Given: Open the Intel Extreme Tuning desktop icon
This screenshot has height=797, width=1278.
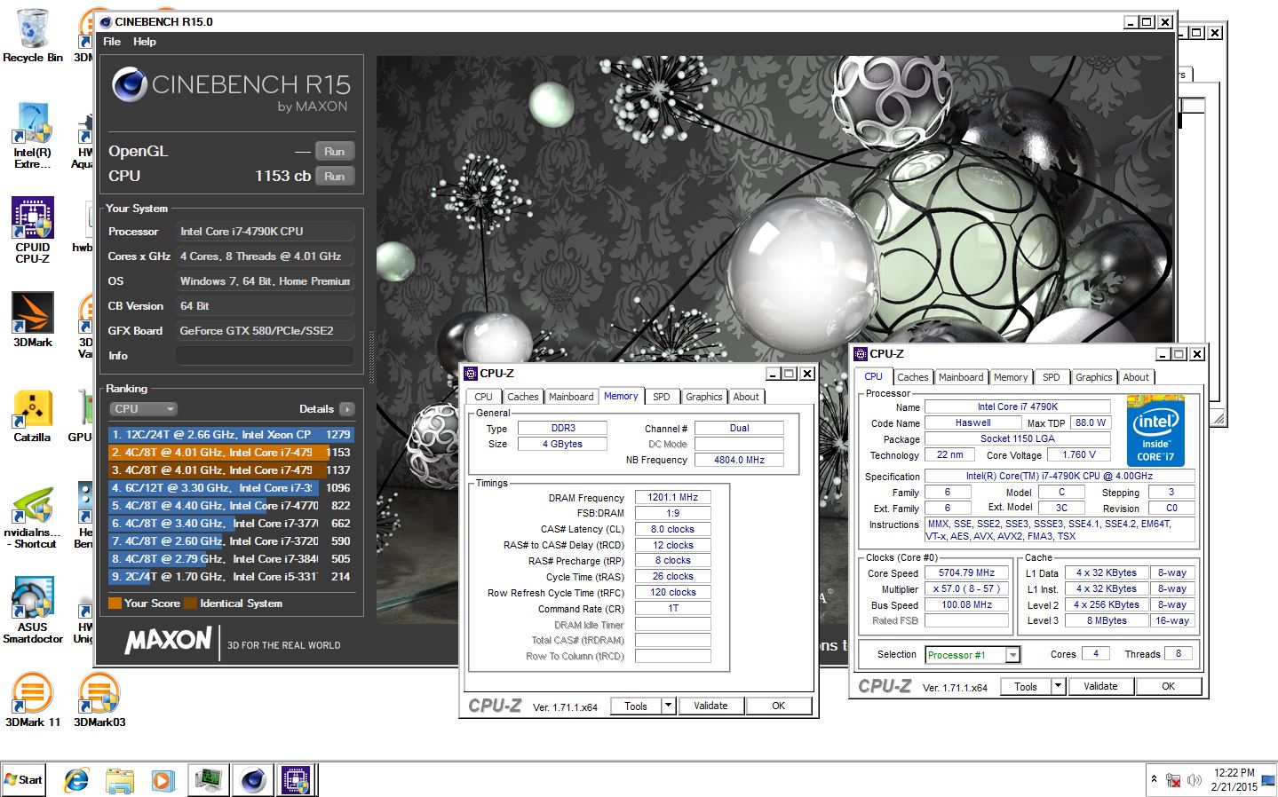Looking at the screenshot, I should coord(33,135).
